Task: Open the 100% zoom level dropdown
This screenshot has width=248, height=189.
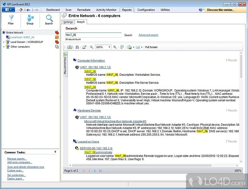Action: (x=109, y=47)
